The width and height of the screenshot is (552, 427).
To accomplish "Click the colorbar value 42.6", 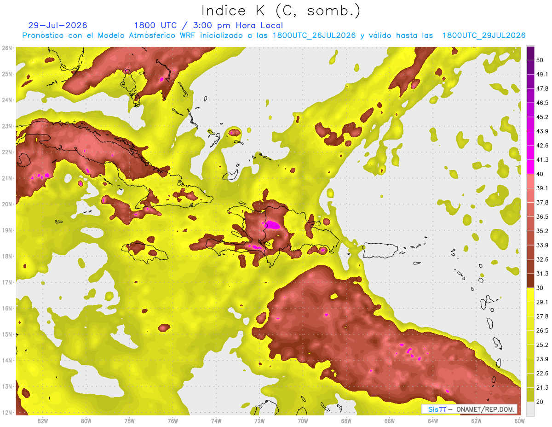I will (x=542, y=146).
